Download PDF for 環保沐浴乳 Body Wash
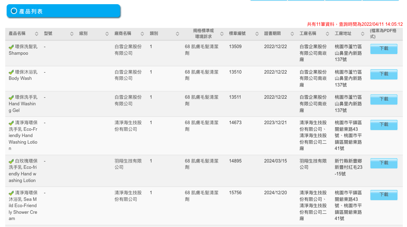Screen dimensions: 407x227 (384, 74)
